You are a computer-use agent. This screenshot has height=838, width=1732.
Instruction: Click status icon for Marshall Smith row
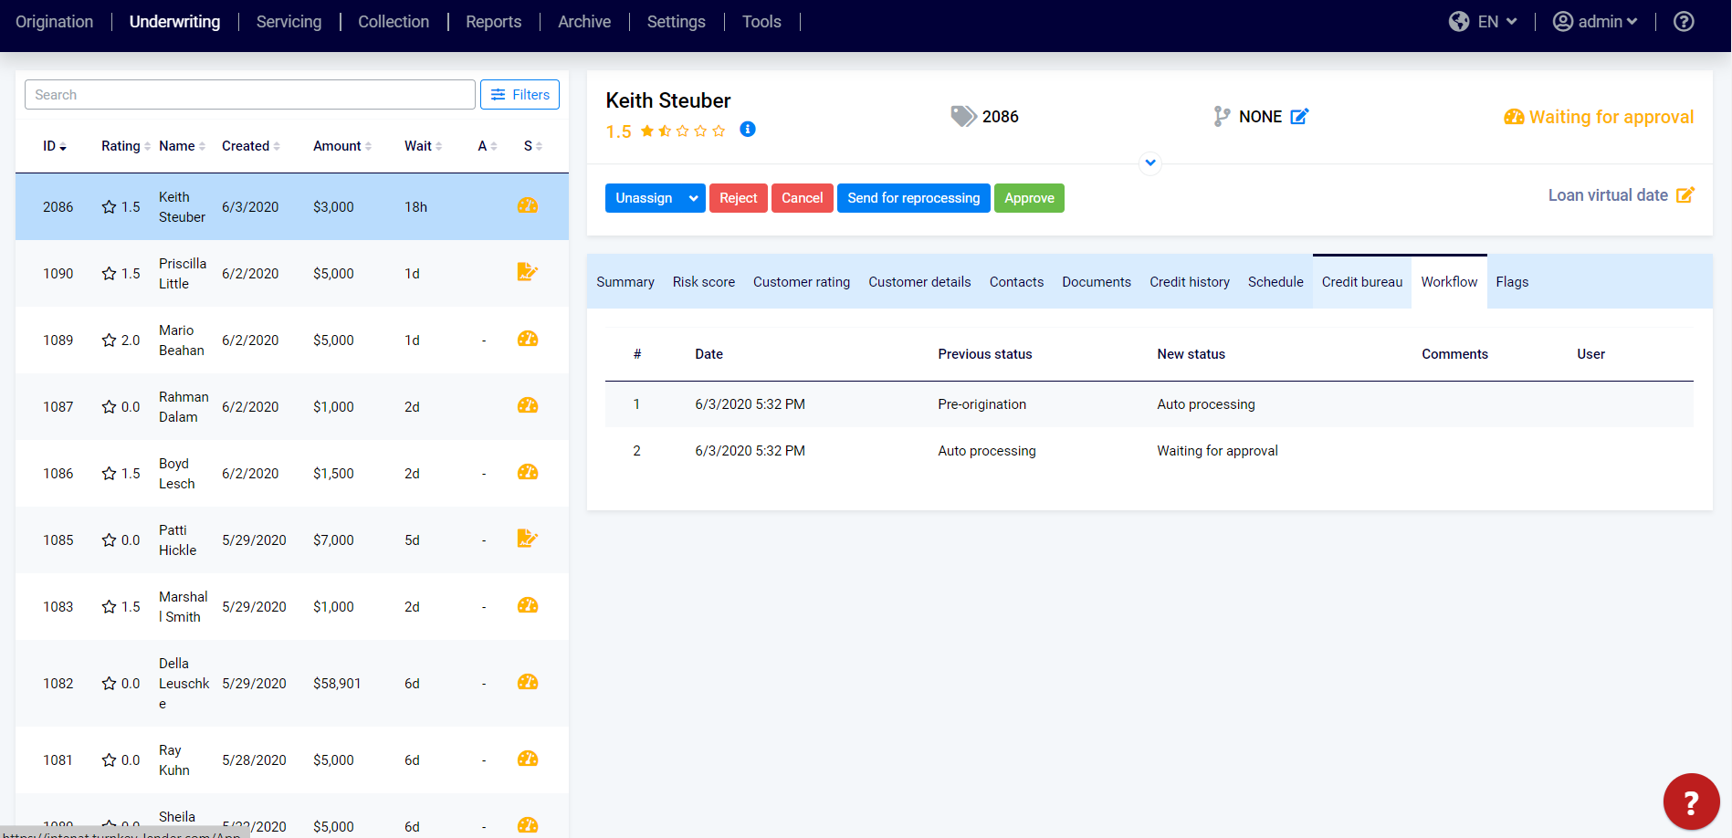coord(528,605)
